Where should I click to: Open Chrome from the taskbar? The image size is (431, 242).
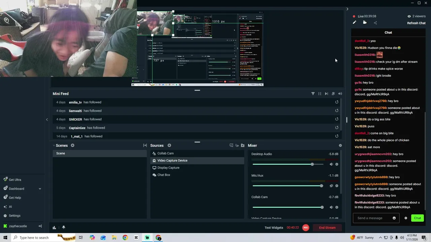[125, 238]
